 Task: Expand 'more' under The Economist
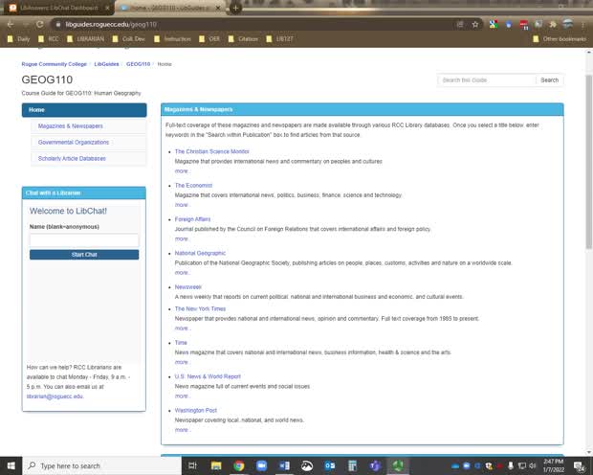point(183,205)
